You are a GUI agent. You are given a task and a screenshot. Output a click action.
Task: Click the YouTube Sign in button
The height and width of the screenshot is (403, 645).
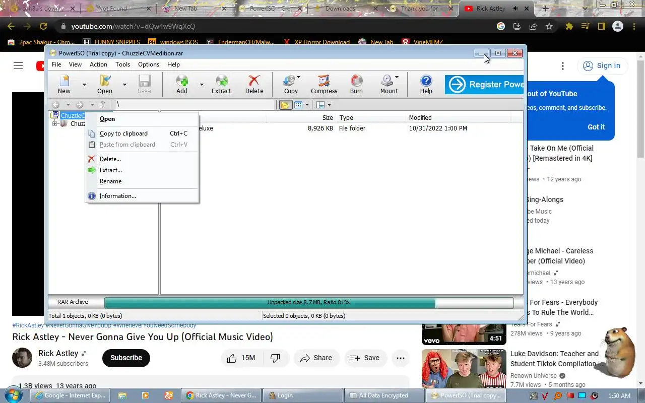pyautogui.click(x=602, y=65)
